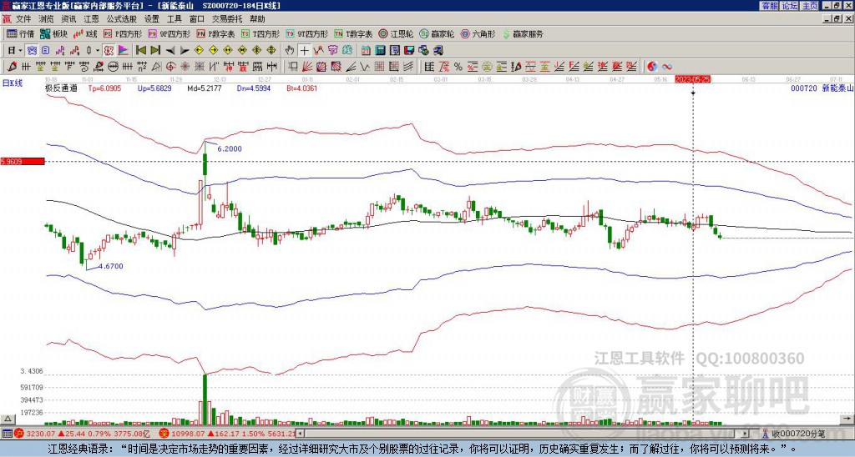Open the 板块 sector view
The image size is (855, 457).
[x=53, y=33]
